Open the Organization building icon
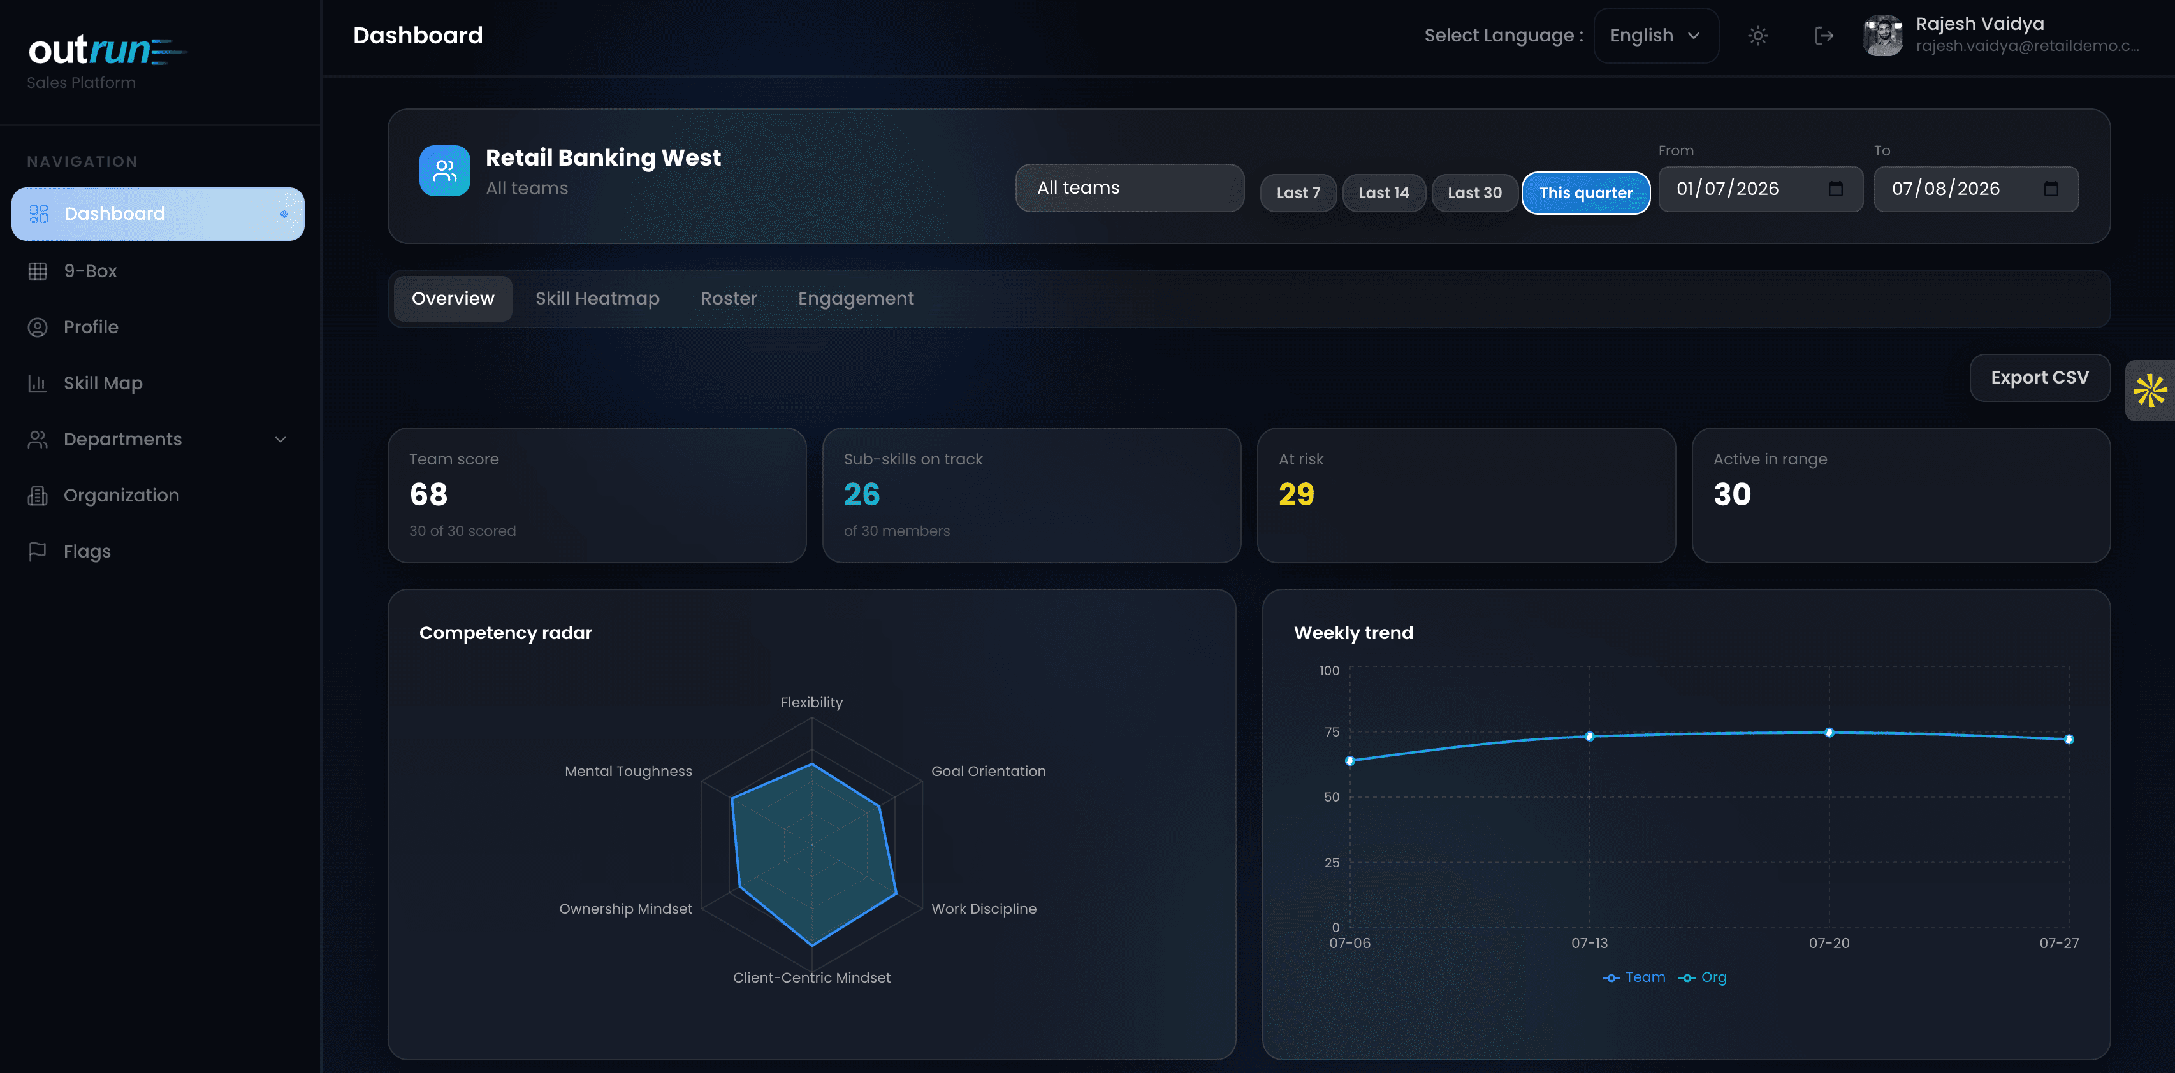This screenshot has height=1073, width=2175. pyautogui.click(x=37, y=496)
